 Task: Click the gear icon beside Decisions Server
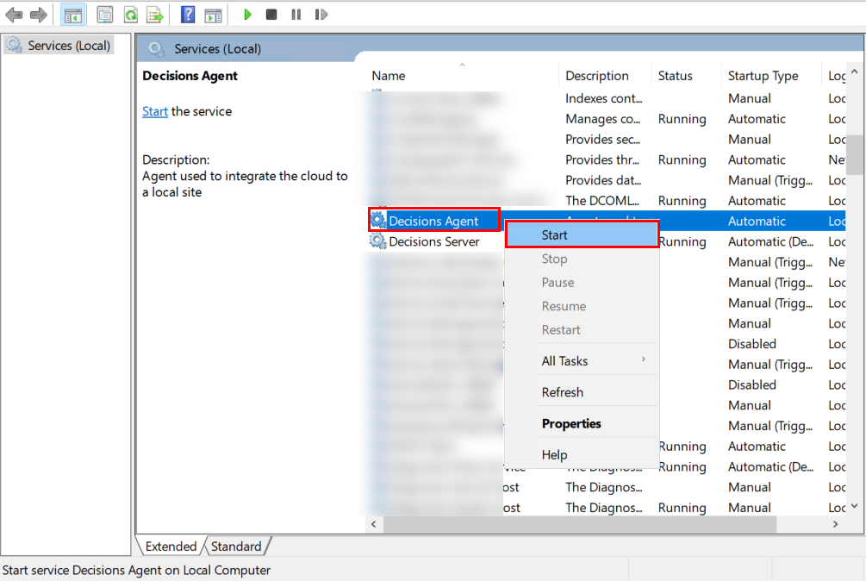click(378, 241)
